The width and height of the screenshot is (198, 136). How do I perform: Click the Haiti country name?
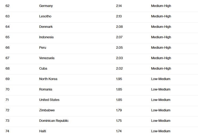pos(42,131)
